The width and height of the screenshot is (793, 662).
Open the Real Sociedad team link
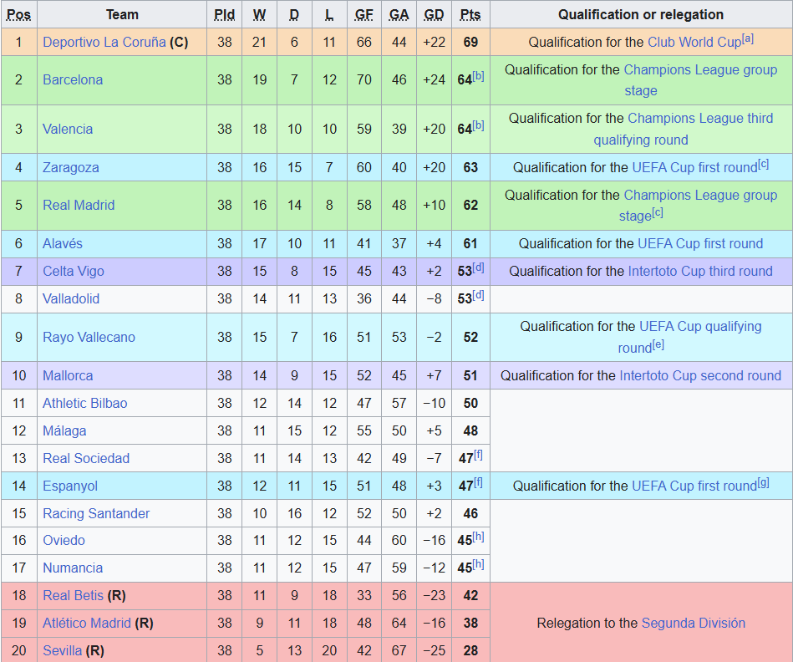[x=86, y=458]
